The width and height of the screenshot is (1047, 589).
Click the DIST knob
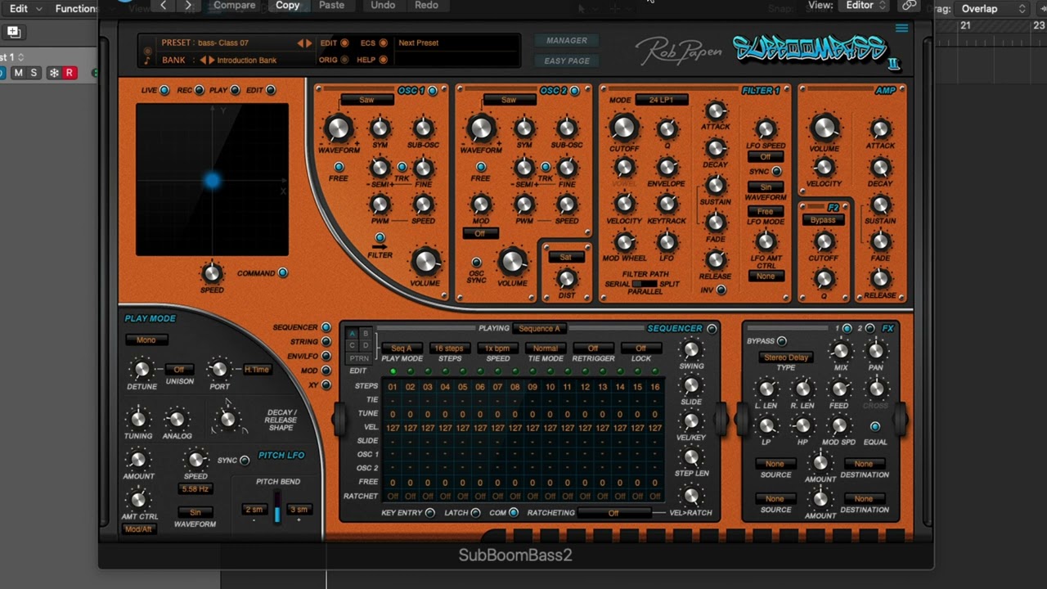(x=566, y=279)
